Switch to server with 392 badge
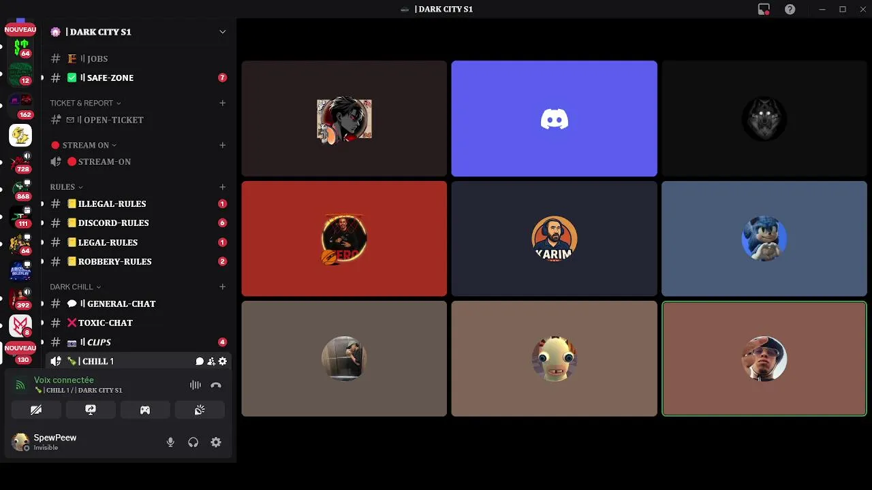Screen dimensions: 872x490 [20, 299]
